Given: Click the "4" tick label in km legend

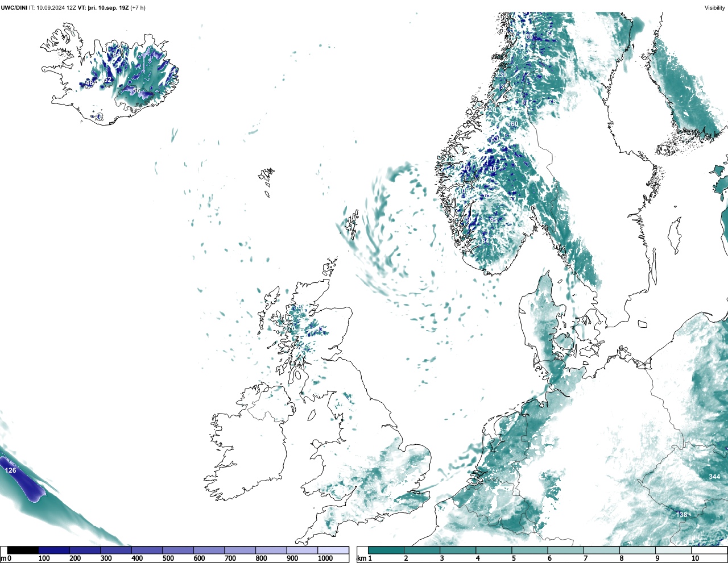Looking at the screenshot, I should [x=477, y=559].
